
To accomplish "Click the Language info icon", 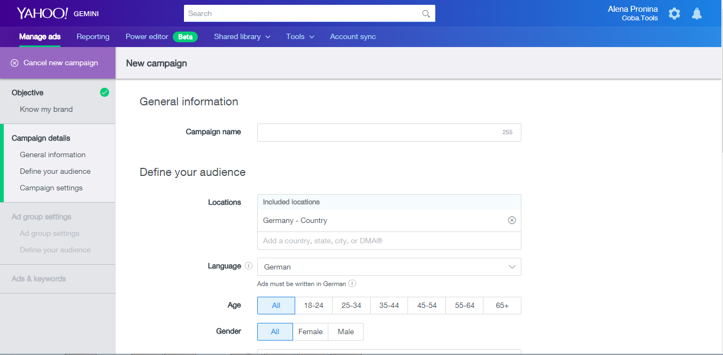I will pos(248,266).
